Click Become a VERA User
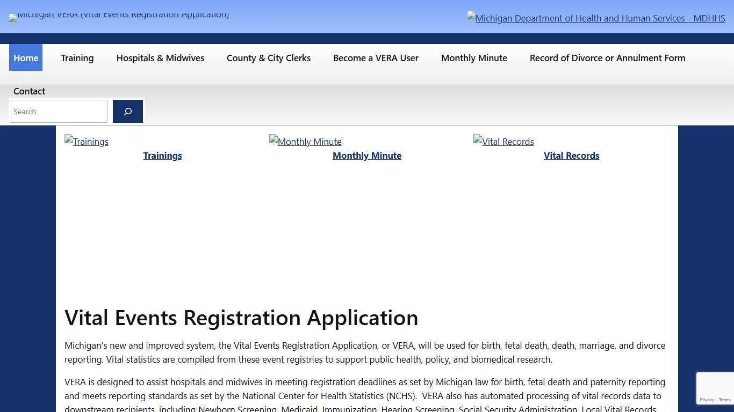Screen dimensions: 734x412 (x=376, y=57)
